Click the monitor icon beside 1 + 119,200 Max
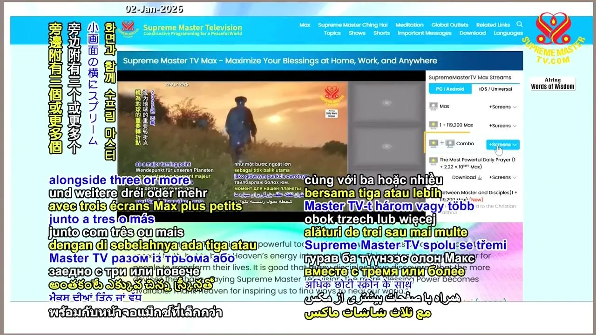This screenshot has width=596, height=335. (x=433, y=125)
